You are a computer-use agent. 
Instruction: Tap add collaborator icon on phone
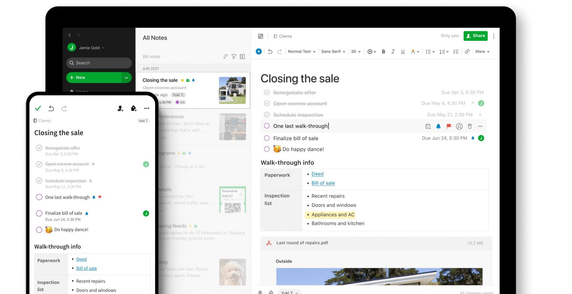coord(120,108)
